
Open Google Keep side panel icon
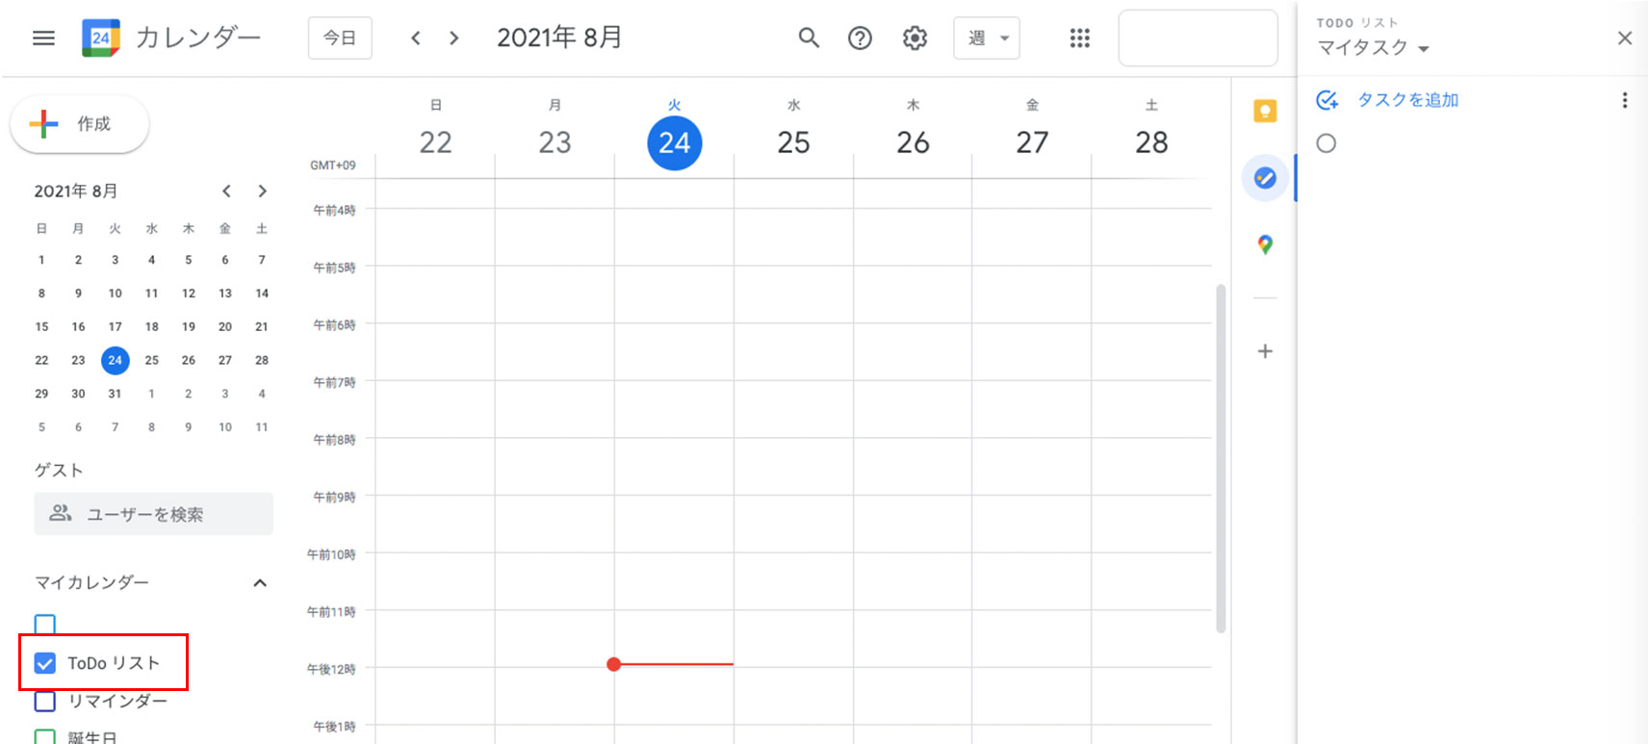click(x=1265, y=112)
